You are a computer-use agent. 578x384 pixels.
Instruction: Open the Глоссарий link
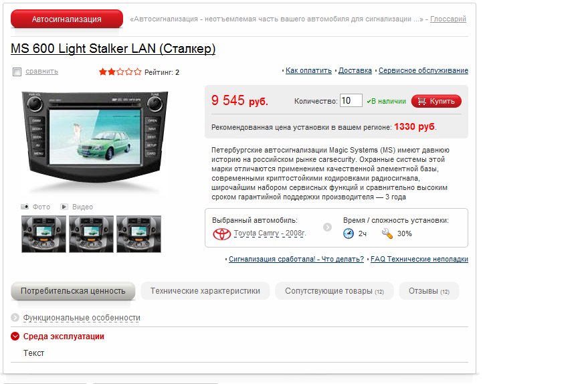click(448, 19)
